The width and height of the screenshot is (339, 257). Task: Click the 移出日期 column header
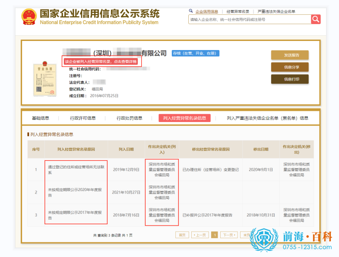[x=261, y=149]
